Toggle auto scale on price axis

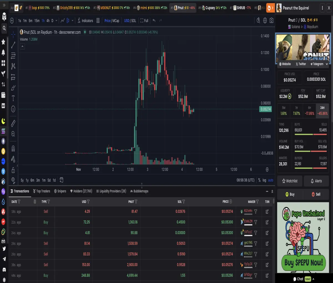[271, 180]
